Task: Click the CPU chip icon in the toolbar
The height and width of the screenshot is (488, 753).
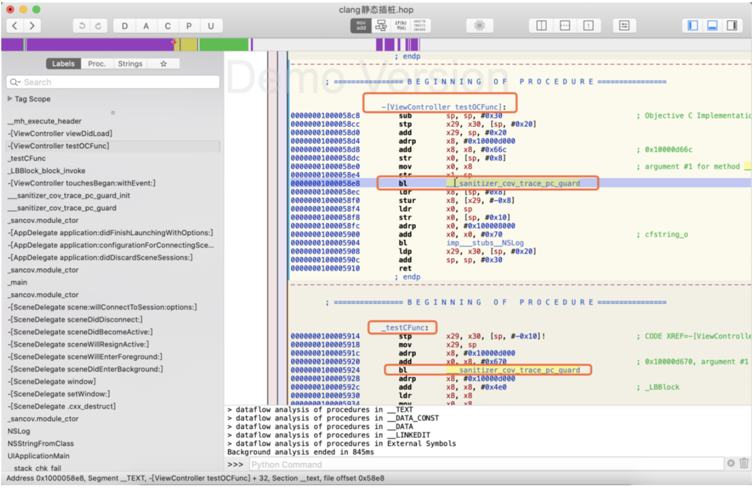Action: pos(480,25)
